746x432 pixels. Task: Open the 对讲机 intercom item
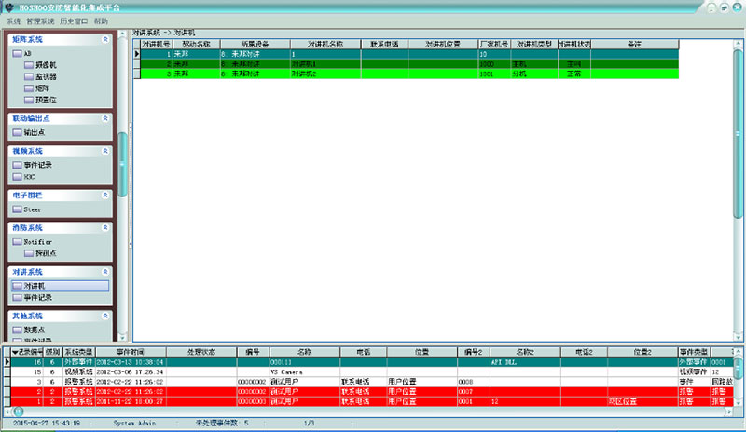tap(35, 286)
